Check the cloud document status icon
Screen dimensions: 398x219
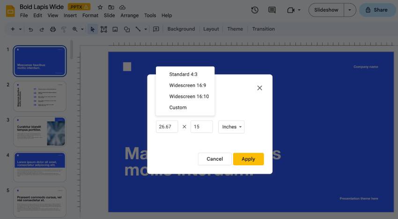122,7
